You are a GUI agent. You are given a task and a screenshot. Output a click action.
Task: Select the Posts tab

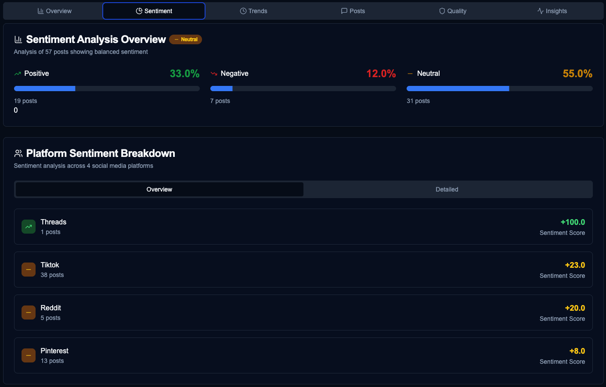point(353,11)
